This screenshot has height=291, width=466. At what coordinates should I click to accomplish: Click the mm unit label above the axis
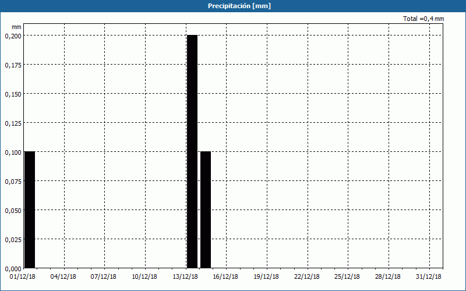coord(16,27)
